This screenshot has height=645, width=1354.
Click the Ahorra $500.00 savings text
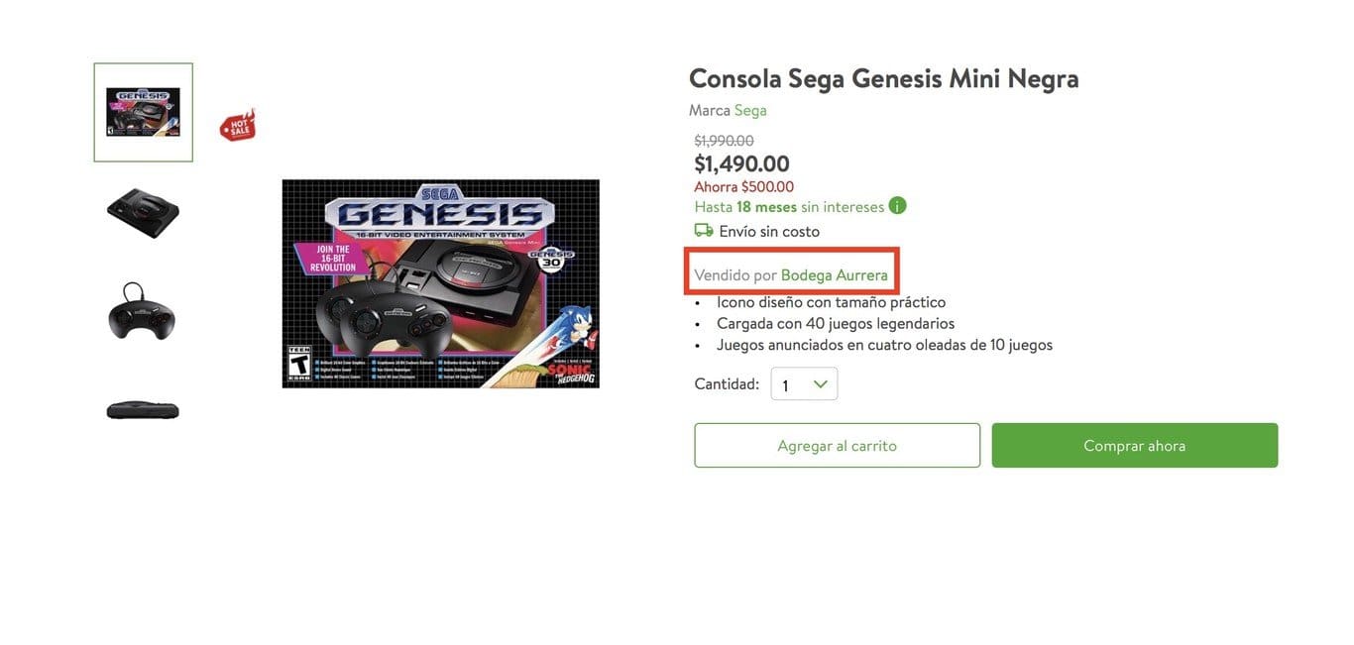pos(743,186)
